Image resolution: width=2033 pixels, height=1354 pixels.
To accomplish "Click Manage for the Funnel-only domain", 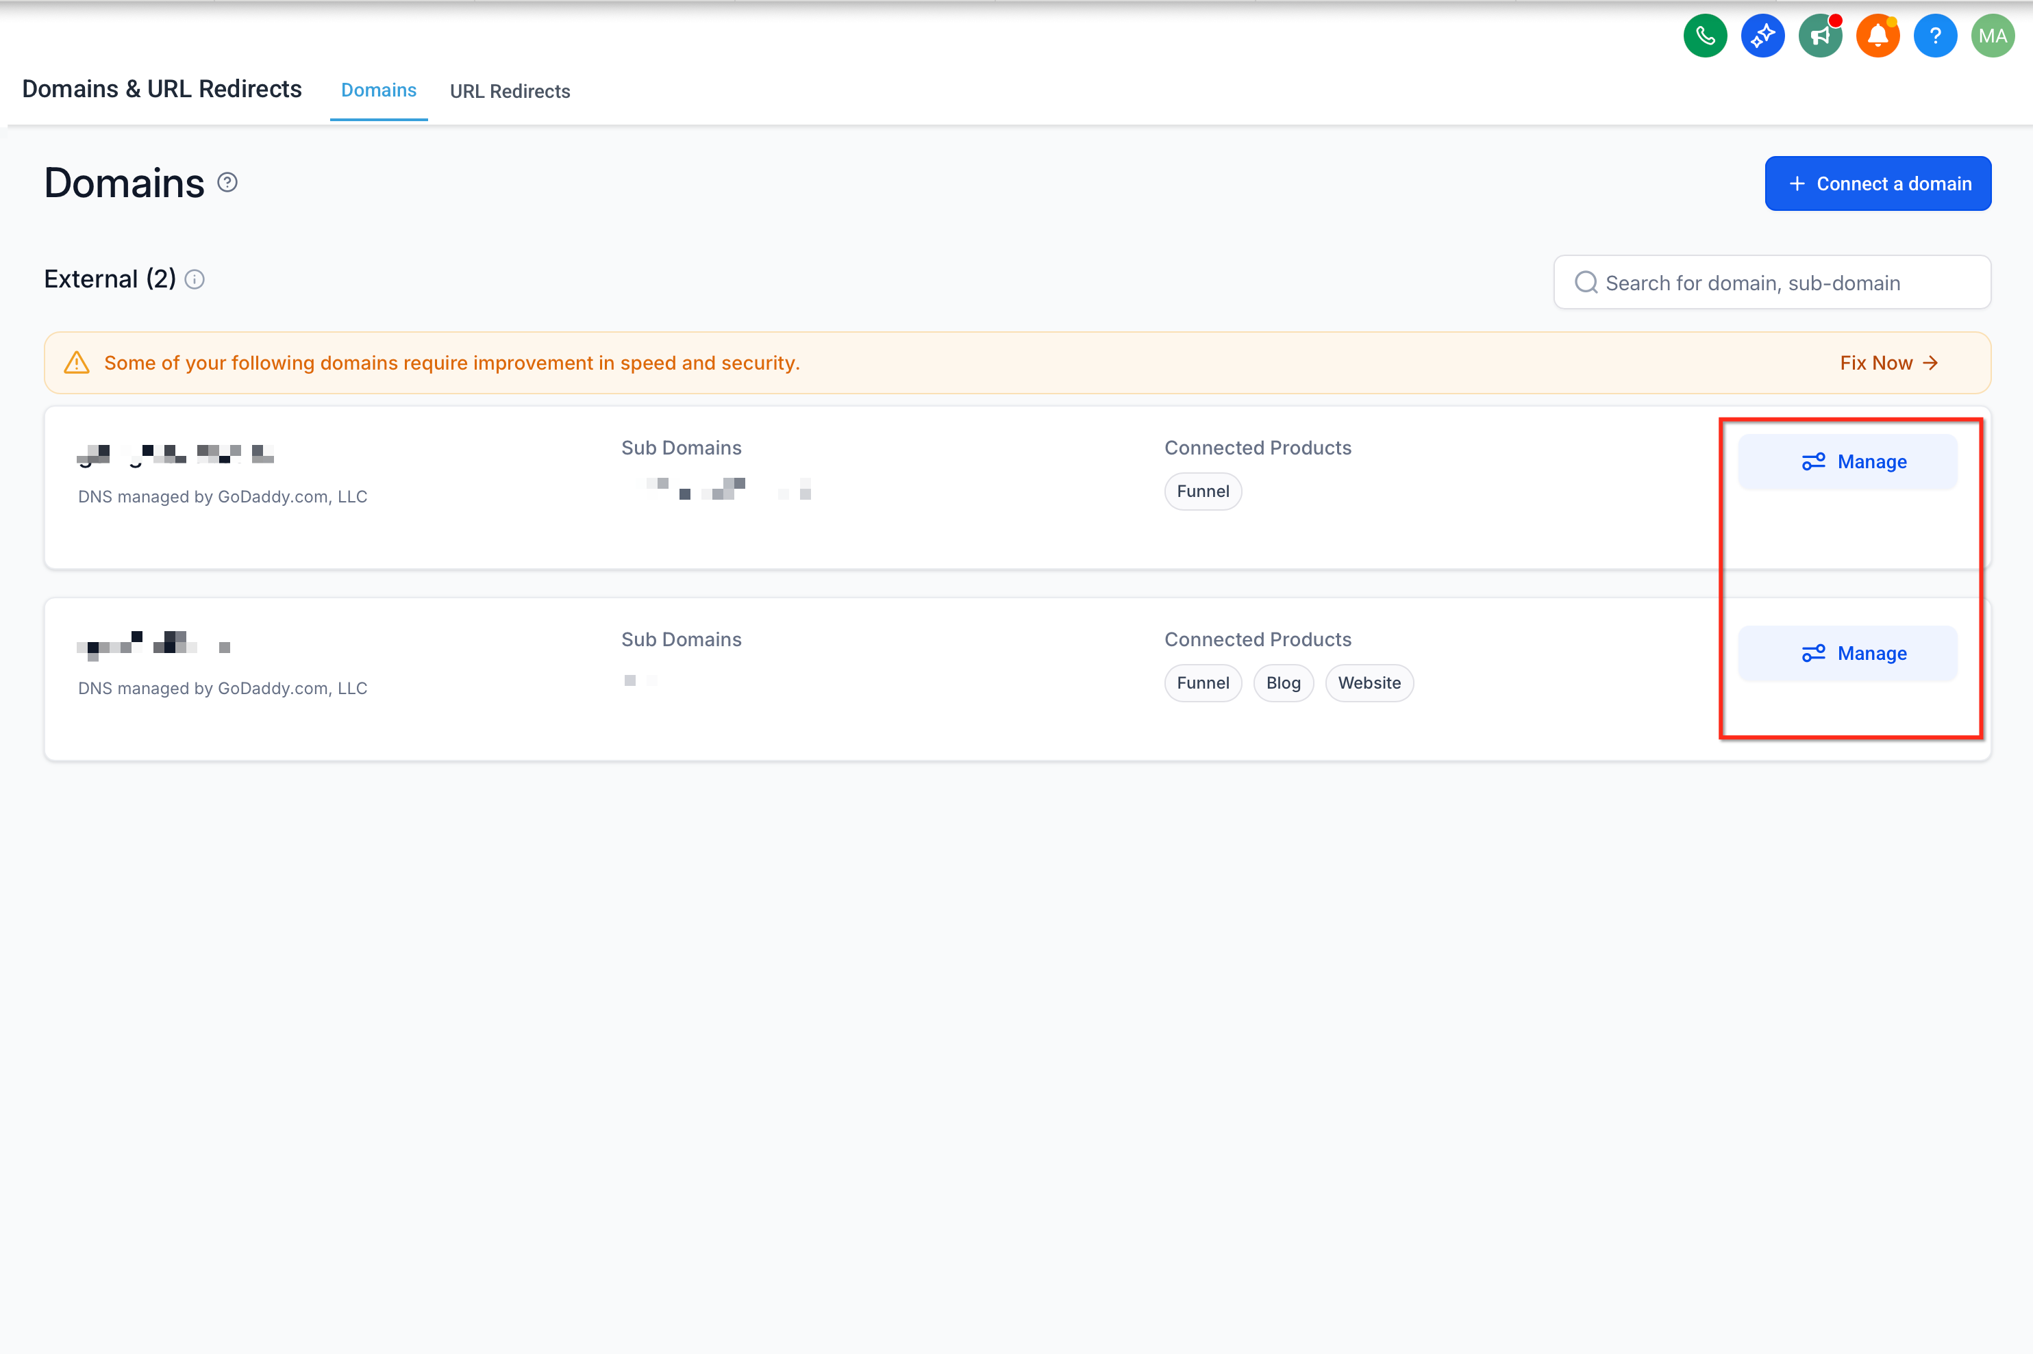I will 1847,462.
